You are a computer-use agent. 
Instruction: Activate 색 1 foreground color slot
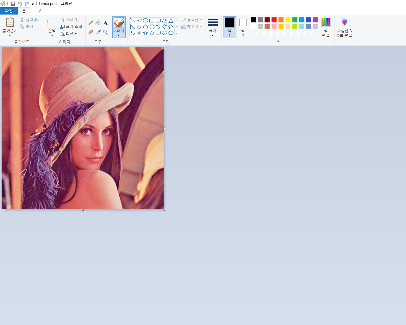[x=230, y=27]
